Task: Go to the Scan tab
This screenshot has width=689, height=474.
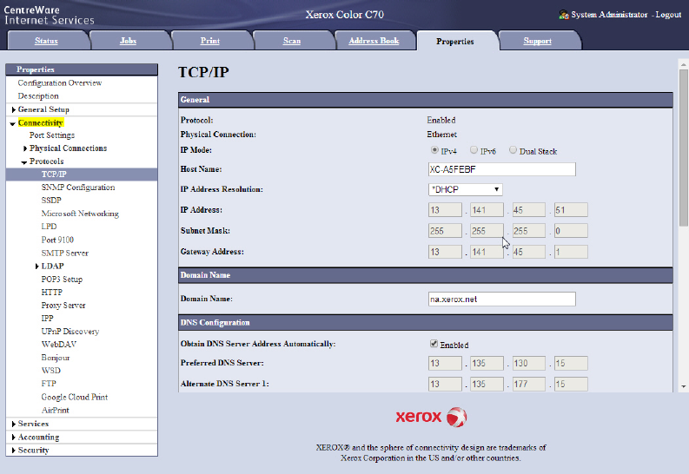Action: tap(292, 41)
